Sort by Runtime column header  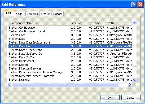[x=96, y=23]
